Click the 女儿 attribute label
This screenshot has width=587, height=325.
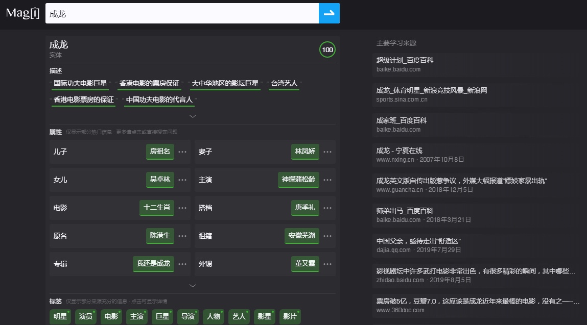coord(60,180)
